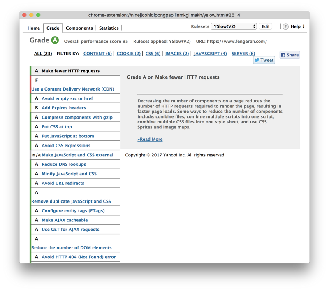
Task: Select the Grade tab
Action: [x=53, y=28]
